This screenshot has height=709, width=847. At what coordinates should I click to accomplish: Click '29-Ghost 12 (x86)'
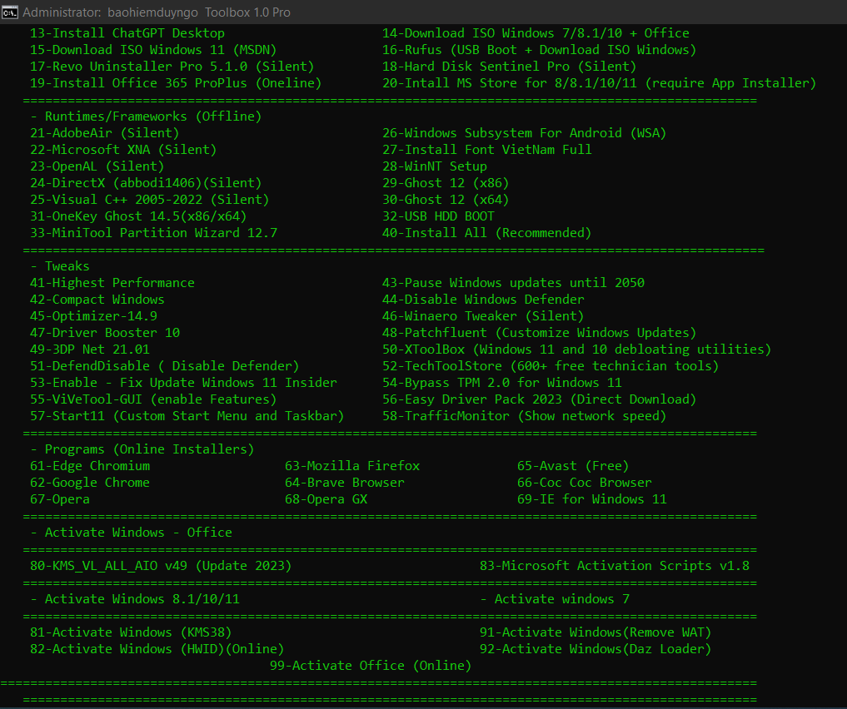pyautogui.click(x=445, y=183)
